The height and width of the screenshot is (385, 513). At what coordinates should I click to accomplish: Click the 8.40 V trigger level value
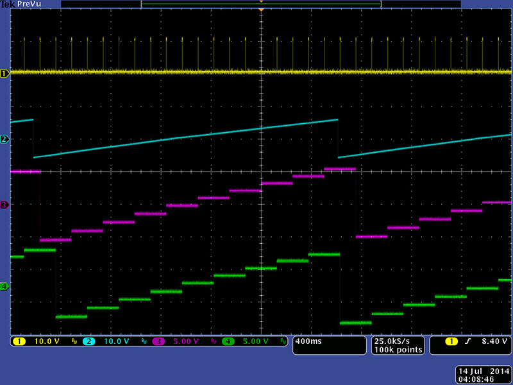491,341
